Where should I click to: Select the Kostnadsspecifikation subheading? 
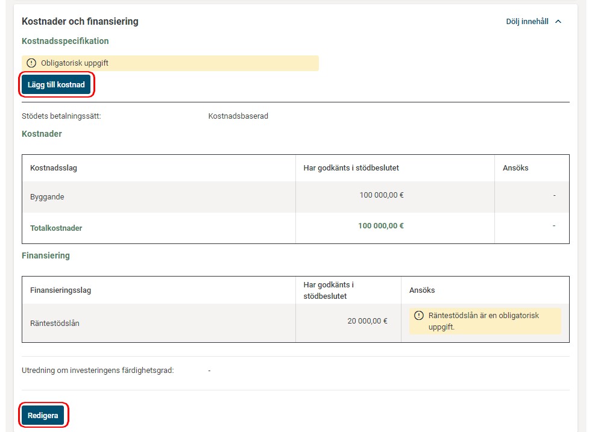pos(65,41)
